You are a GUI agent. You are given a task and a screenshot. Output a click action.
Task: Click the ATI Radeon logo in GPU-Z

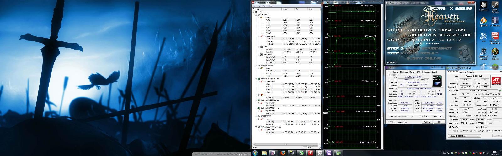[x=496, y=80]
